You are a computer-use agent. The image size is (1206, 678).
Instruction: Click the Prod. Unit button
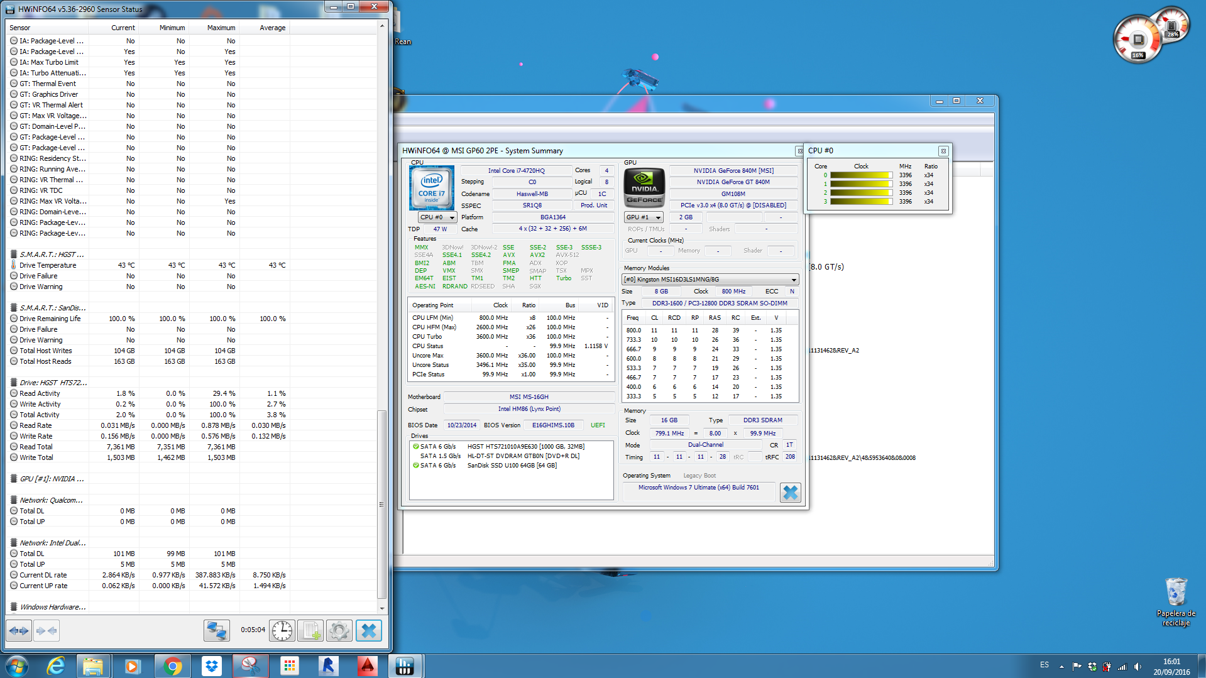593,205
